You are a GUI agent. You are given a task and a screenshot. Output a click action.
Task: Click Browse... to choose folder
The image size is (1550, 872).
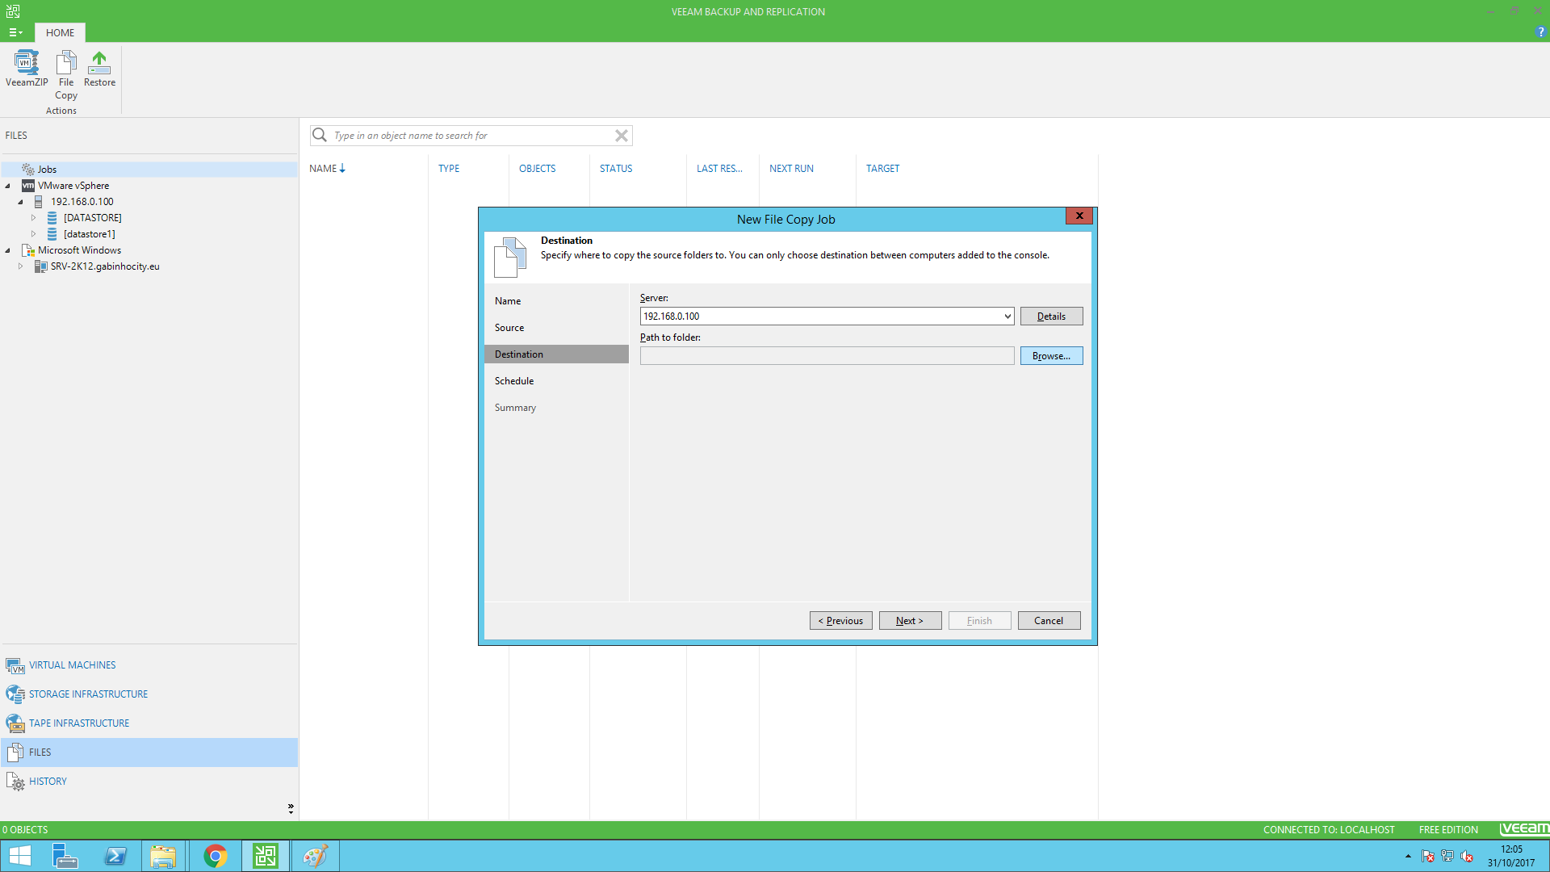point(1051,356)
